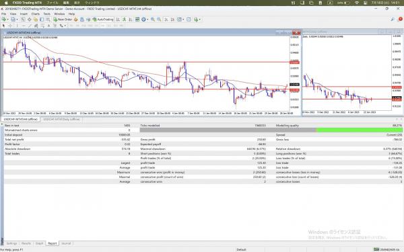This screenshot has width=404, height=252.
Task: Open the Templates dropdown arrow
Action: click(183, 19)
